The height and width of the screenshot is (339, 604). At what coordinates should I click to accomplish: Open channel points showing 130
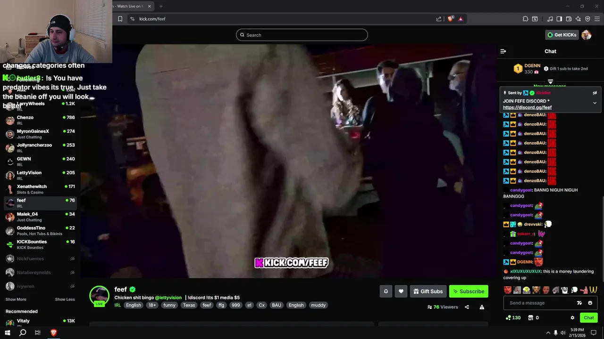(513, 318)
